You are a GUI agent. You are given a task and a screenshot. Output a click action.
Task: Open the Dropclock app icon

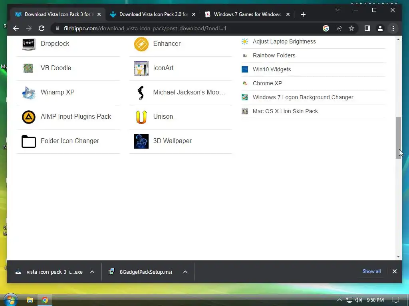(28, 44)
